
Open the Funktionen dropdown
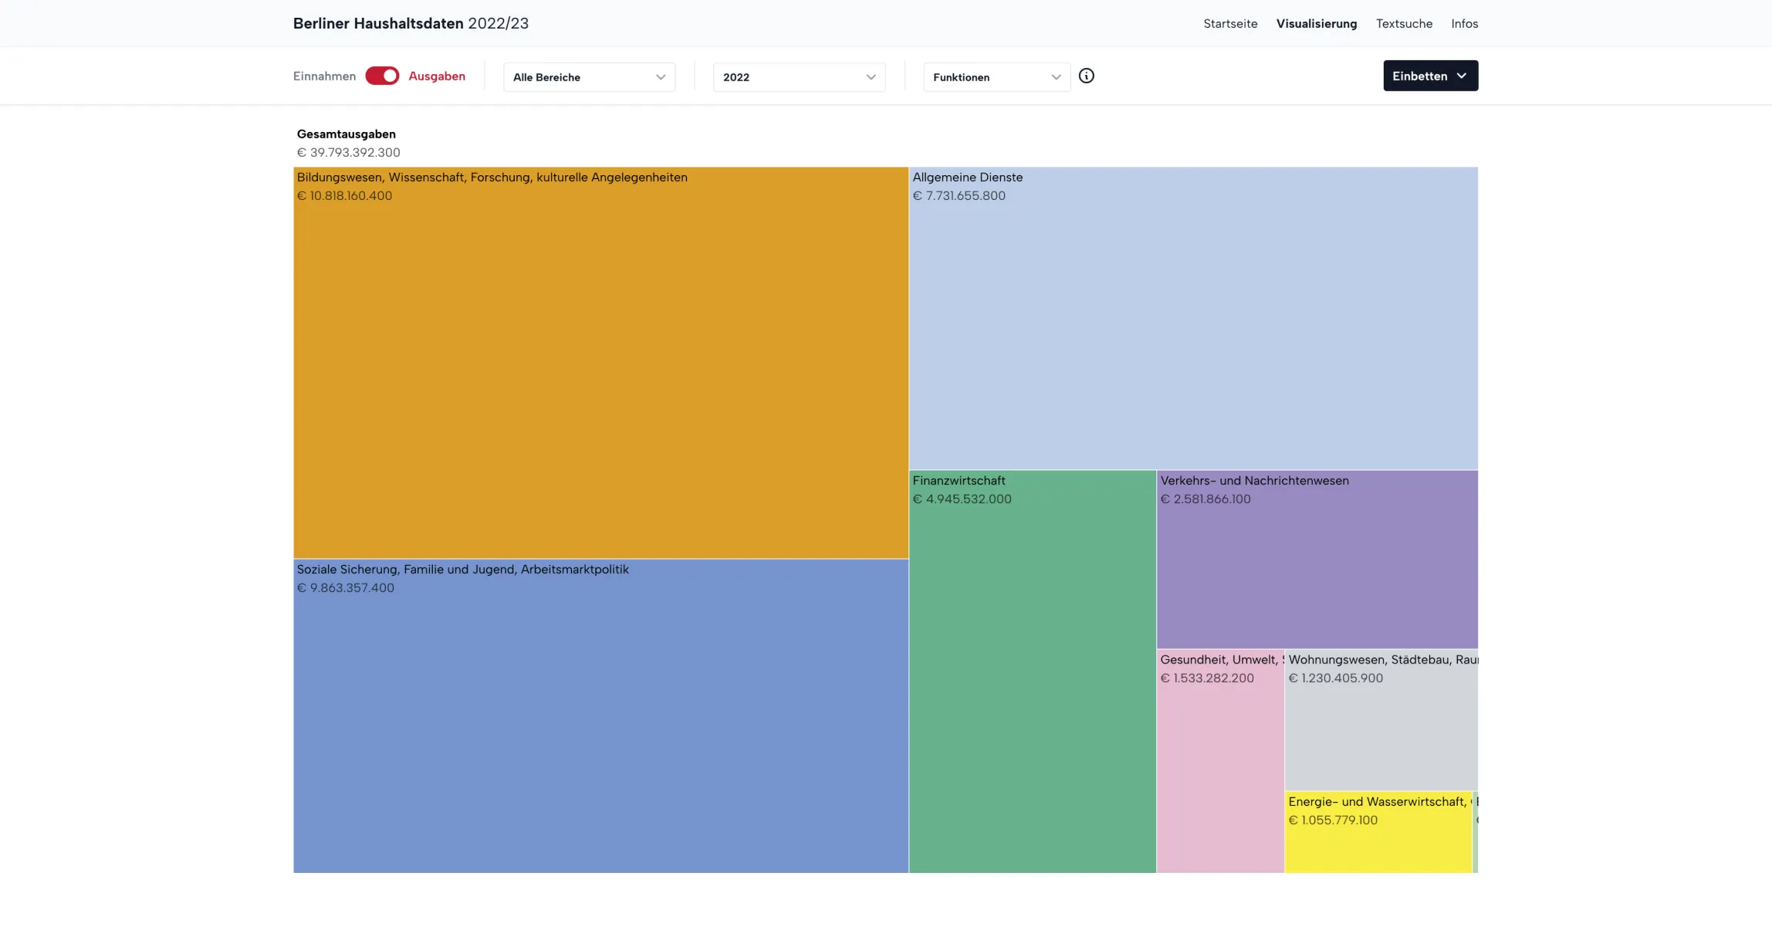click(996, 77)
